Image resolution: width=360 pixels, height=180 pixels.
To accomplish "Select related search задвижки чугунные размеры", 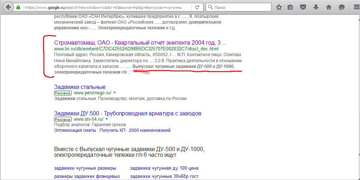I will pyautogui.click(x=85, y=168).
